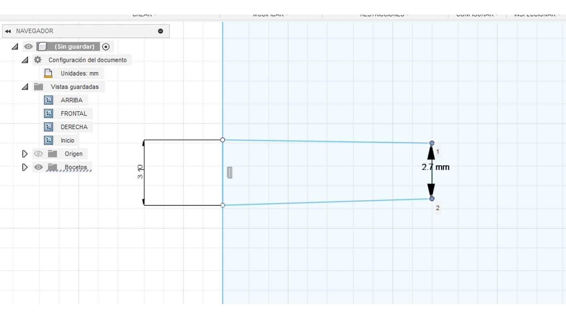Click the vertical constraint glyph on sketch line

click(x=229, y=173)
